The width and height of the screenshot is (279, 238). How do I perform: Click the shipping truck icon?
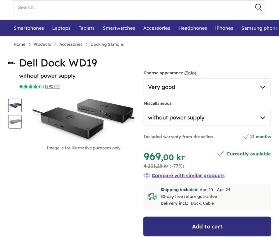[x=152, y=197]
